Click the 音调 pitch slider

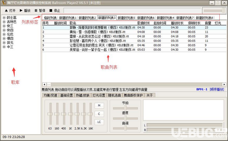point(125,128)
